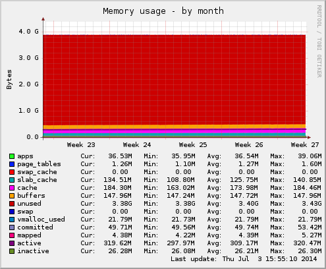The width and height of the screenshot is (326, 269).
Task: Click the 'page_tables' legend label
Action: [39, 164]
